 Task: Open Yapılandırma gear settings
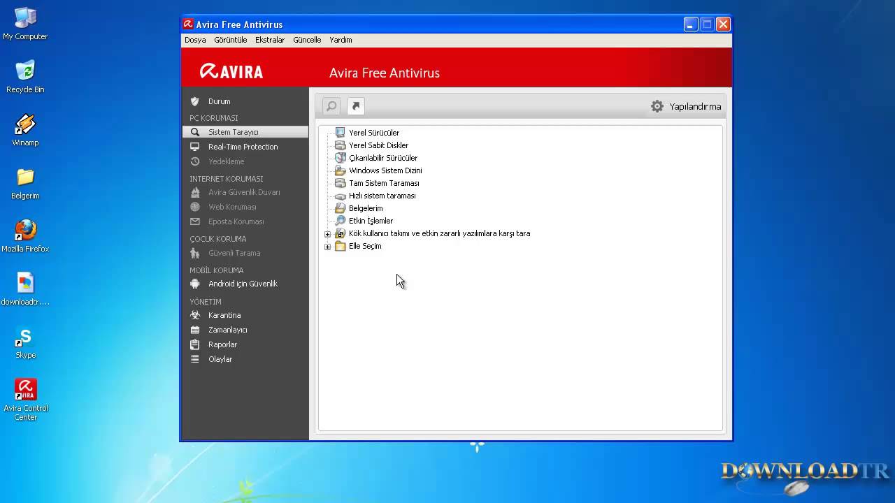coord(686,106)
